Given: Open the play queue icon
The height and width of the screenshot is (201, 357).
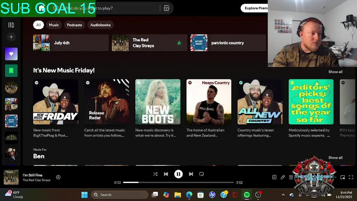Looking at the screenshot, I should [x=291, y=177].
